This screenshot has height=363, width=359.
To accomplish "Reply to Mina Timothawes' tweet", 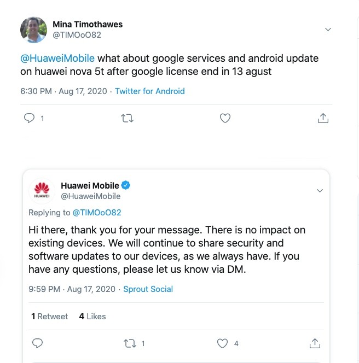I will point(30,118).
